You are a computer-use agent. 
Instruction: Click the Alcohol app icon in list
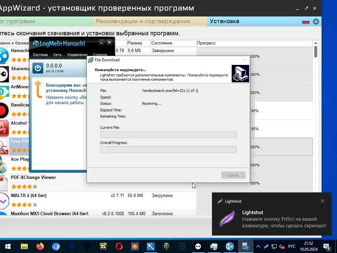[4, 128]
